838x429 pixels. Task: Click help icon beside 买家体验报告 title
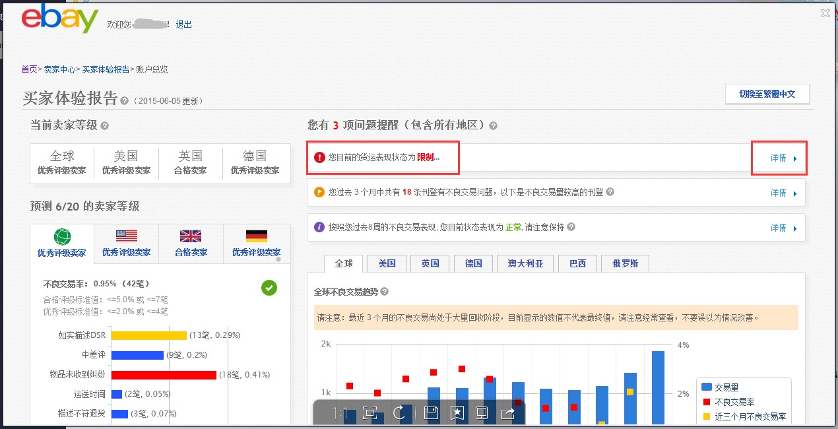click(x=124, y=100)
